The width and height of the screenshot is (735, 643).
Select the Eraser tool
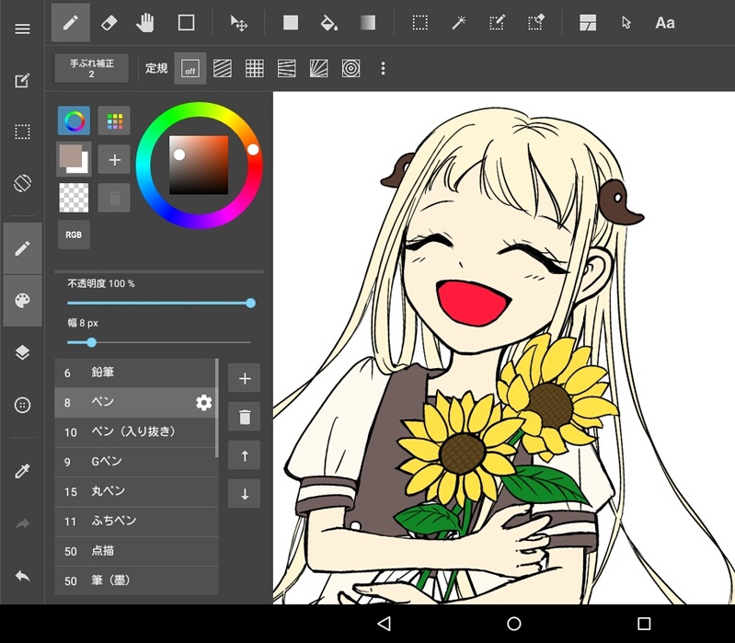[x=108, y=22]
